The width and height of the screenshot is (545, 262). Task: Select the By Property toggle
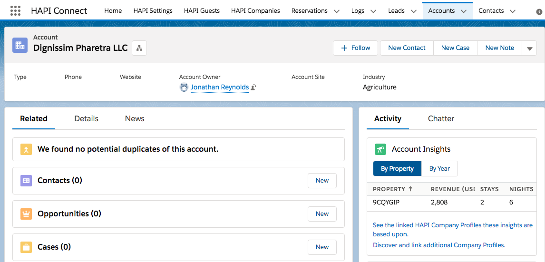[397, 168]
